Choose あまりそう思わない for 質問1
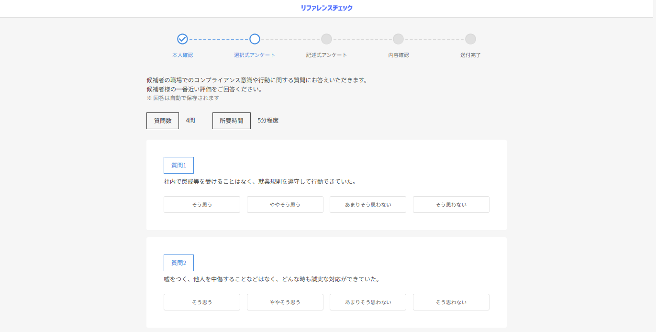This screenshot has width=656, height=332. point(368,205)
